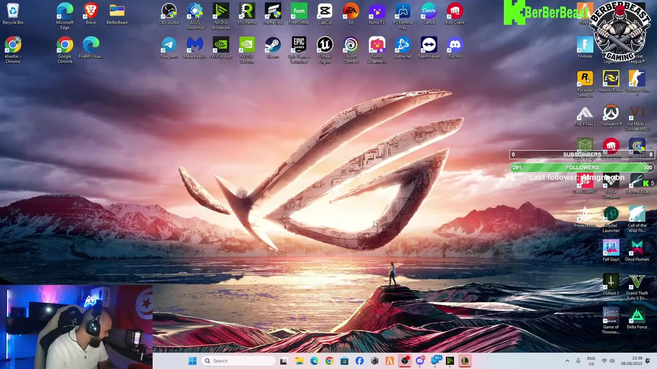This screenshot has width=657, height=369.
Task: Open Rogue Company desktop icon
Action: click(x=611, y=186)
